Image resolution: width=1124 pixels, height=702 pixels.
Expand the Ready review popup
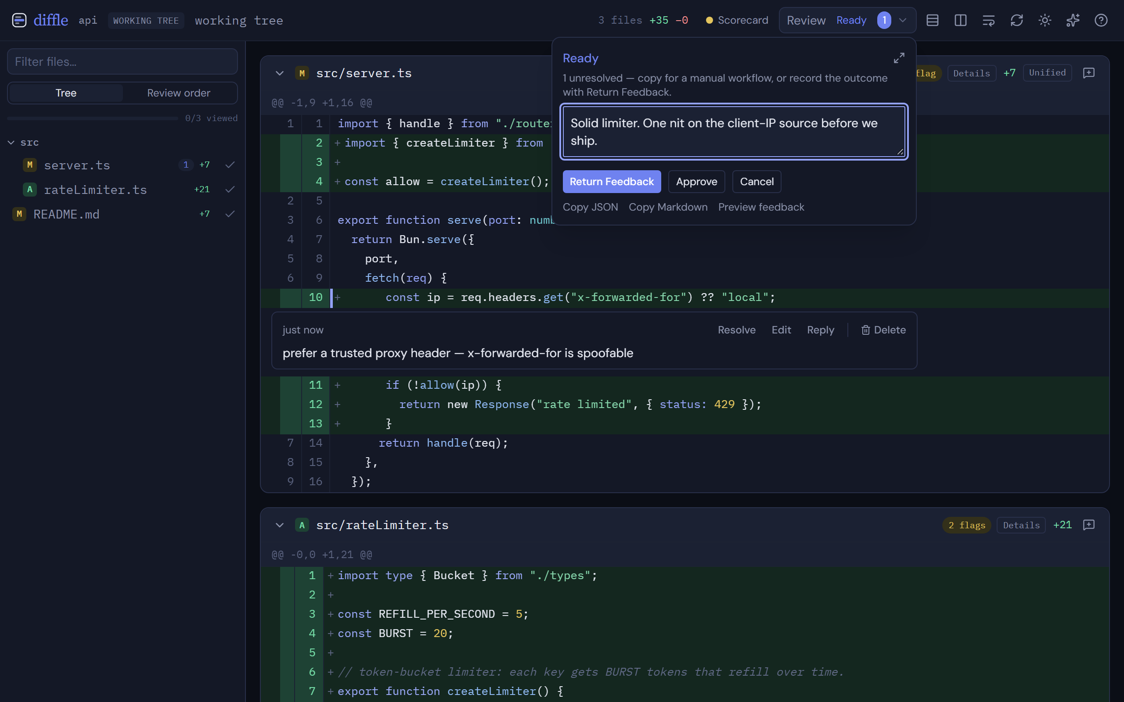[899, 58]
